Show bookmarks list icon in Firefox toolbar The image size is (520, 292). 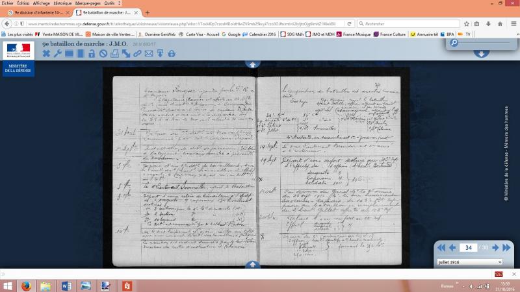pos(476,24)
